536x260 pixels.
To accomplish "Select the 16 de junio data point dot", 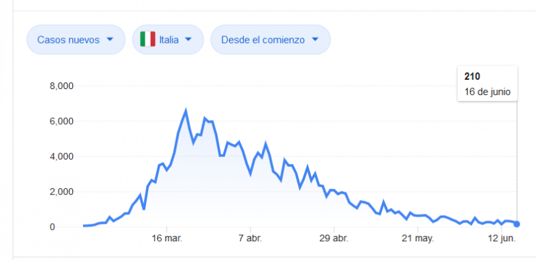I will (x=517, y=224).
